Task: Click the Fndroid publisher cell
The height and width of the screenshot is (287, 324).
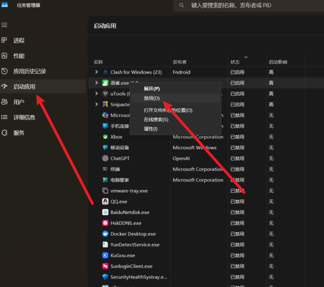Action: [182, 72]
